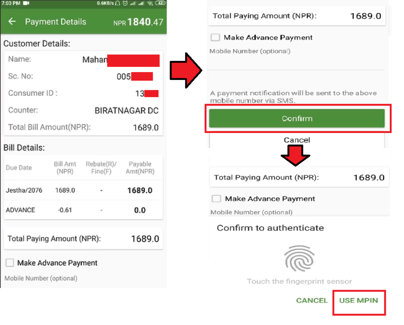The height and width of the screenshot is (325, 404).
Task: Tap CANCEL next to USE MPIN
Action: pos(312,301)
